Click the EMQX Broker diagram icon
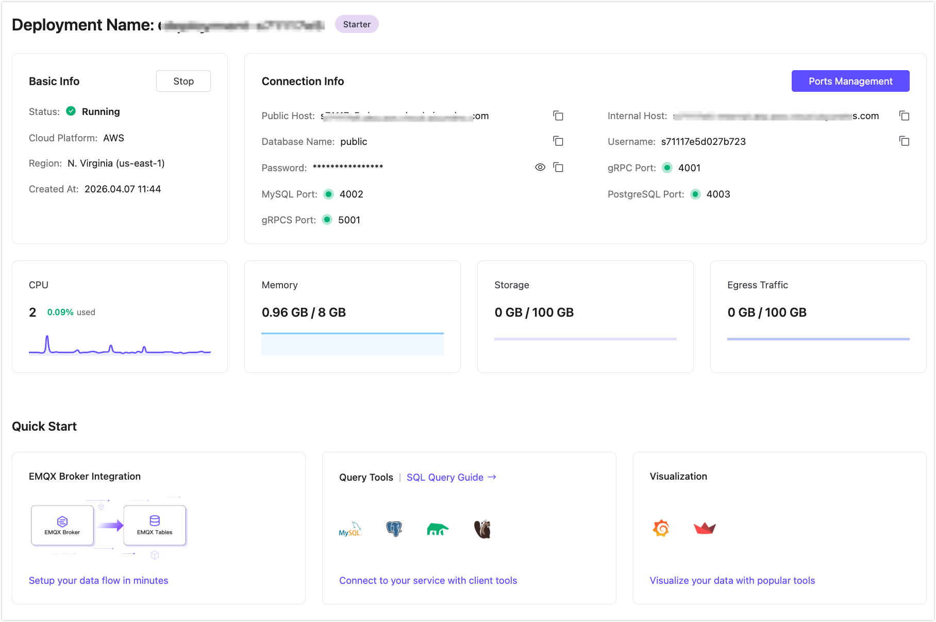Image resolution: width=936 pixels, height=622 pixels. tap(62, 525)
